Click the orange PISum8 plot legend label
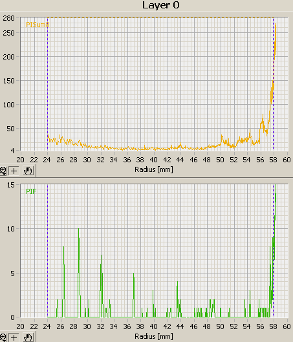The width and height of the screenshot is (293, 342). point(38,25)
